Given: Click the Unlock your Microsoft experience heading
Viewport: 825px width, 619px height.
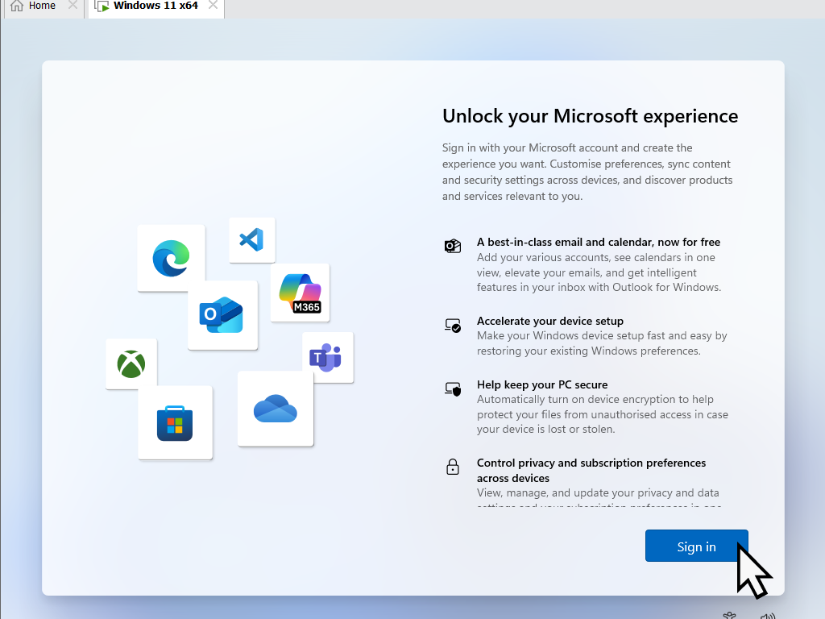Looking at the screenshot, I should 590,116.
